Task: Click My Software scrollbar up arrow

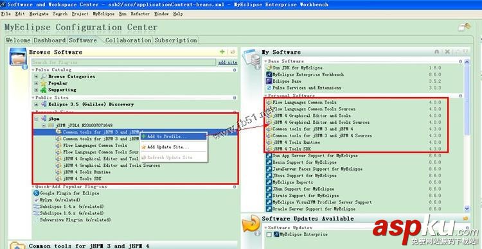Action: click(x=467, y=62)
